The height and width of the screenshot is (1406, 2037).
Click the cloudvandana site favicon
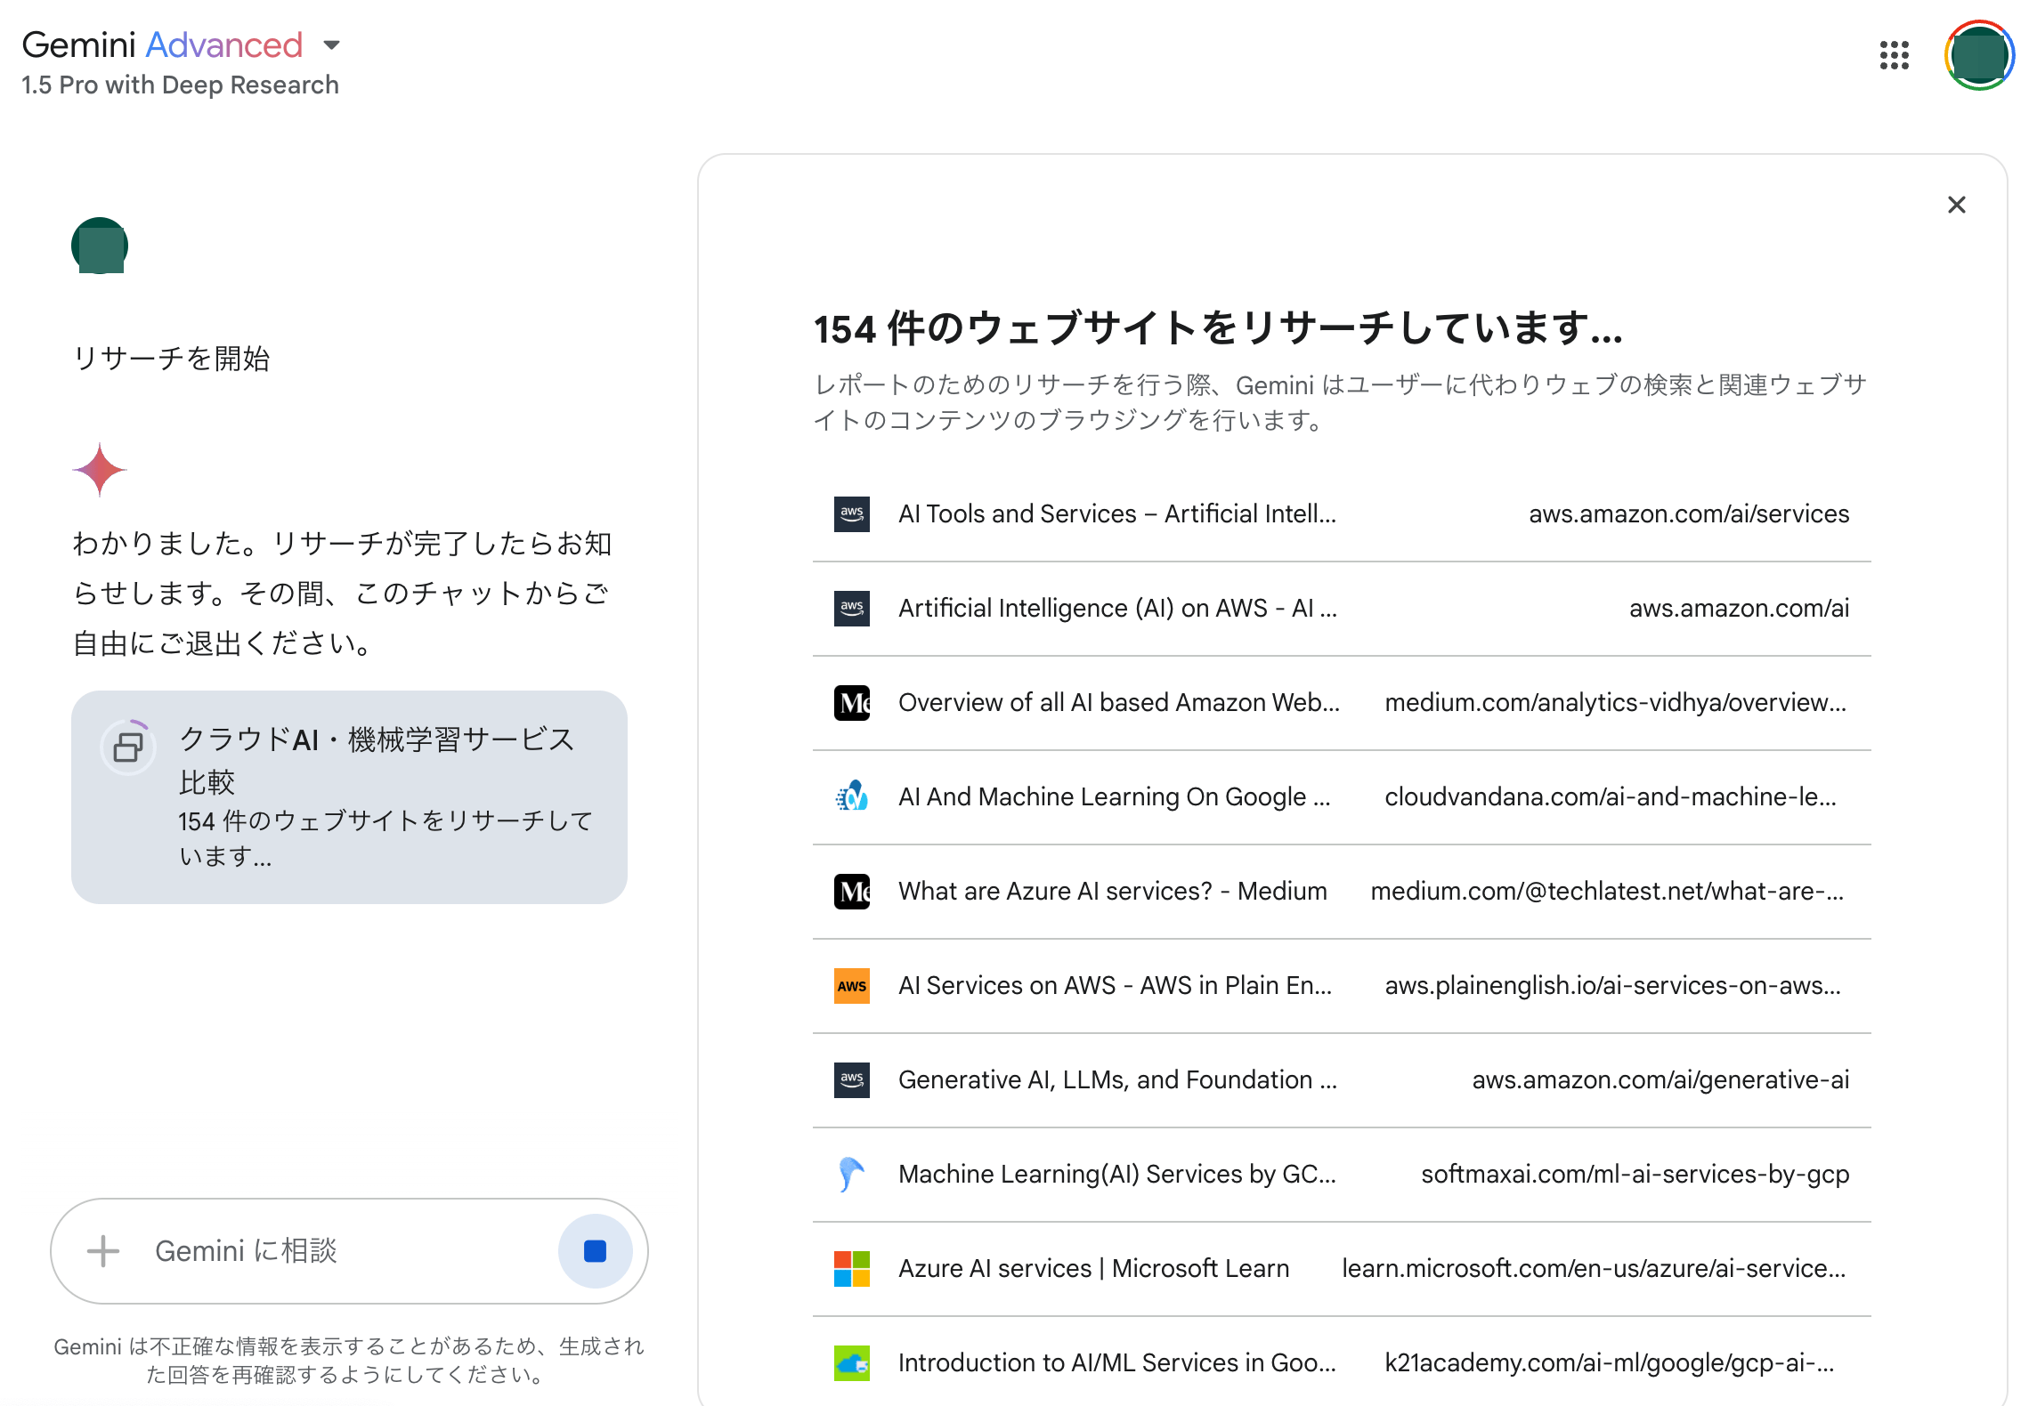(x=851, y=797)
